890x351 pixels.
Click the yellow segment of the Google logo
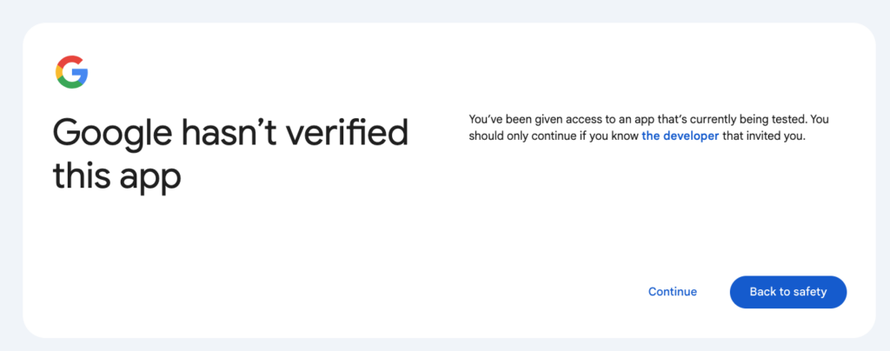(x=58, y=72)
